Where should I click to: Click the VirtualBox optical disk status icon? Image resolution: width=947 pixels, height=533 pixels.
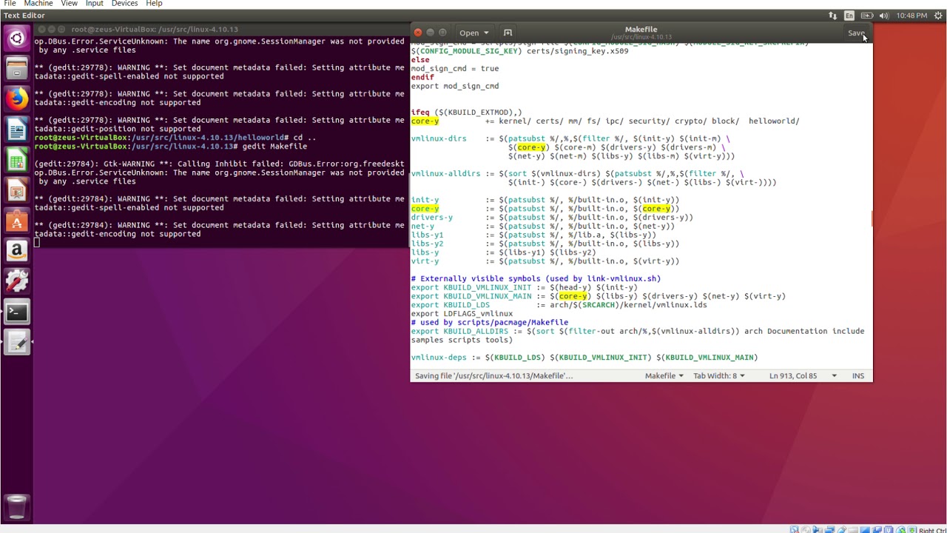806,530
